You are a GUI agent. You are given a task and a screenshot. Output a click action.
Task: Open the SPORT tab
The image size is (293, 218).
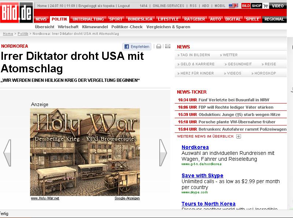116,19
